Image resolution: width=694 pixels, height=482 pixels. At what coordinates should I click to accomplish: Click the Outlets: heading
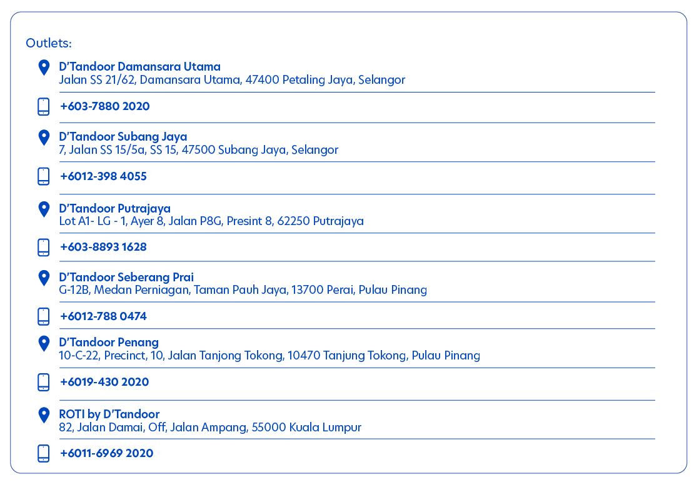49,43
